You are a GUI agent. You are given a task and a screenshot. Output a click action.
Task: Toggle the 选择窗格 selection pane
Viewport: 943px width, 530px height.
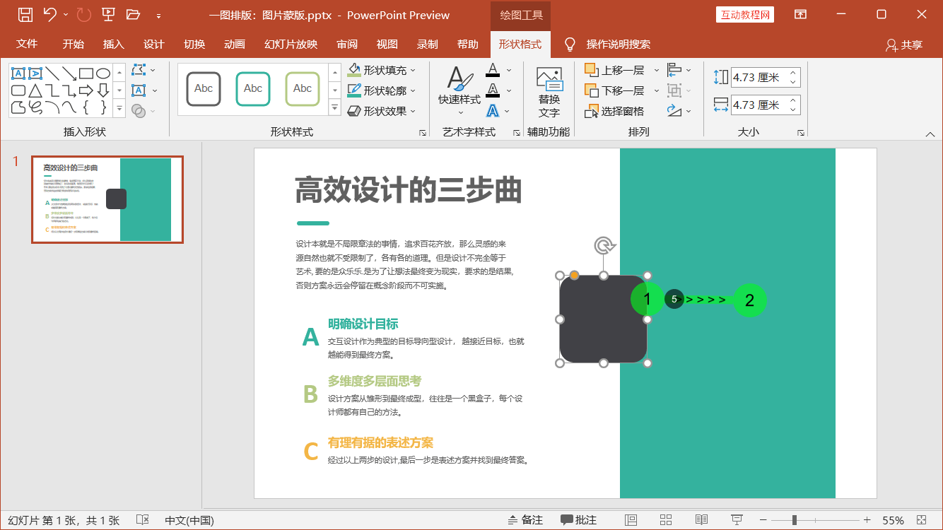[x=614, y=111]
